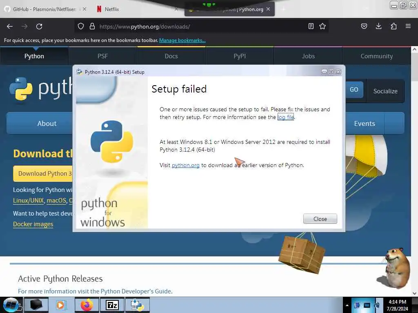The height and width of the screenshot is (313, 418).
Task: Show hidden system tray icons
Action: pyautogui.click(x=347, y=305)
